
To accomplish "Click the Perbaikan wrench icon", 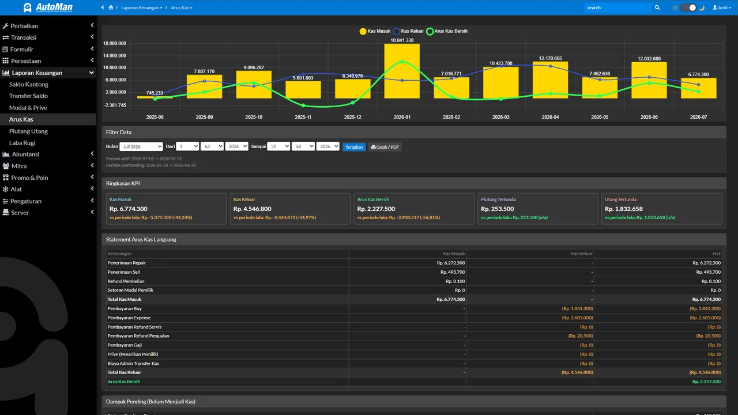I will pyautogui.click(x=6, y=26).
